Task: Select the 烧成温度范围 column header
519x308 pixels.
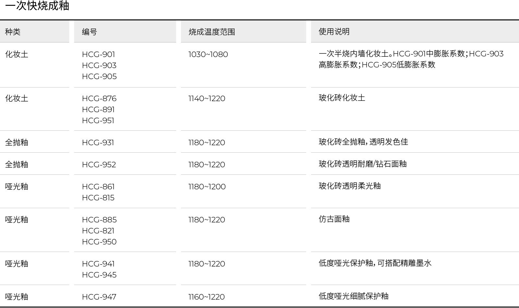Action: [x=212, y=32]
